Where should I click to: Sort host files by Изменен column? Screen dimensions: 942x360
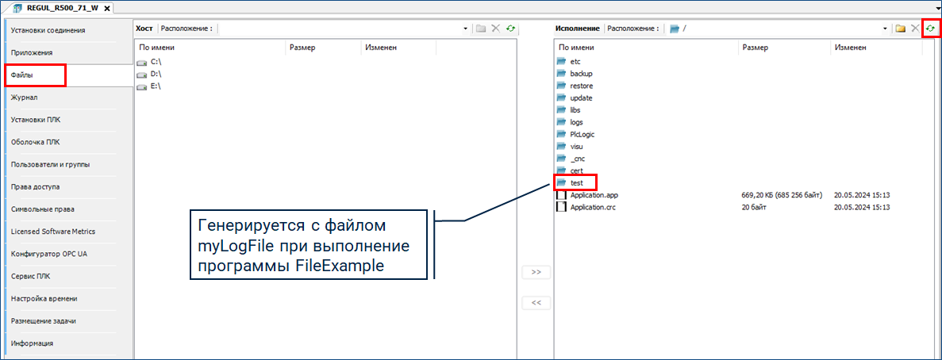(381, 48)
